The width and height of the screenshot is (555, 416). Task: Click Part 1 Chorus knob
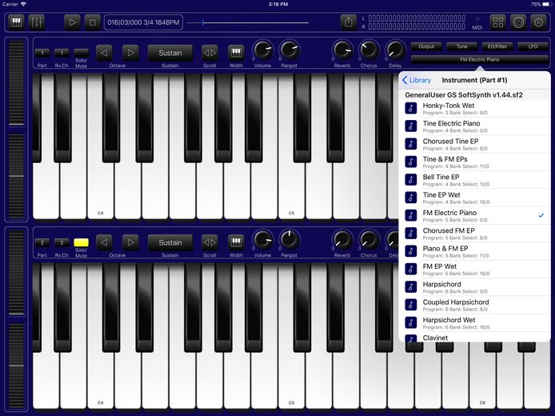(369, 50)
